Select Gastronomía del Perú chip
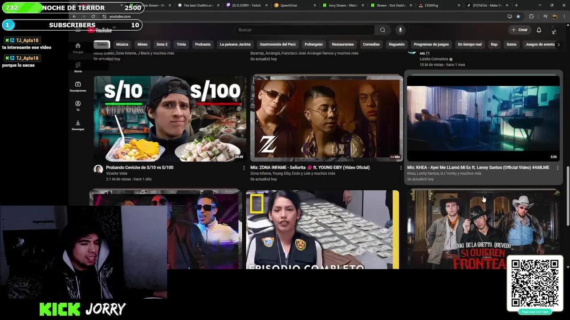Image resolution: width=570 pixels, height=320 pixels. 277,44
